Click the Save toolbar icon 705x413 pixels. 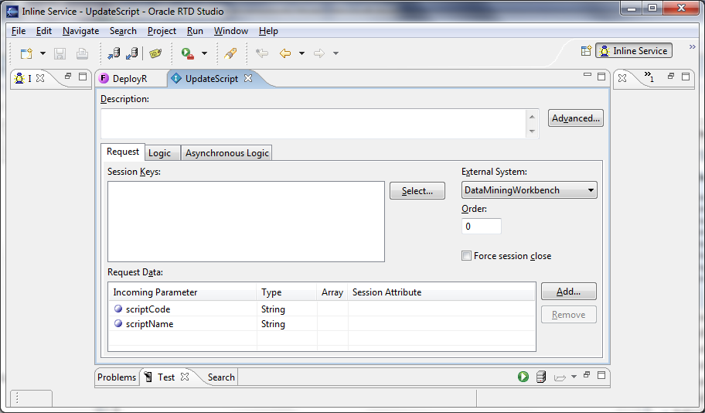coord(60,53)
